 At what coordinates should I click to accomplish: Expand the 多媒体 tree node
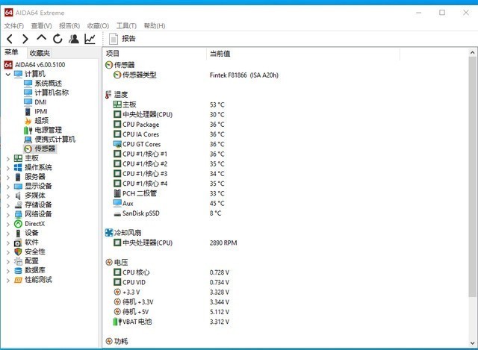click(8, 196)
